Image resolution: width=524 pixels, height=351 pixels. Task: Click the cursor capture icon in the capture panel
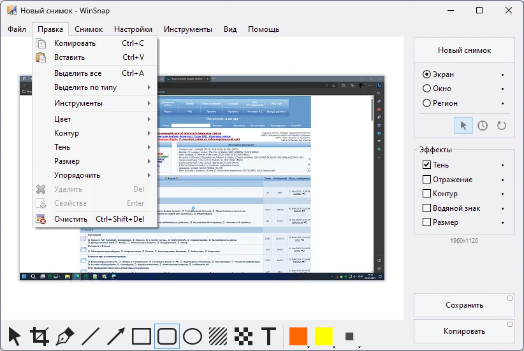click(463, 125)
